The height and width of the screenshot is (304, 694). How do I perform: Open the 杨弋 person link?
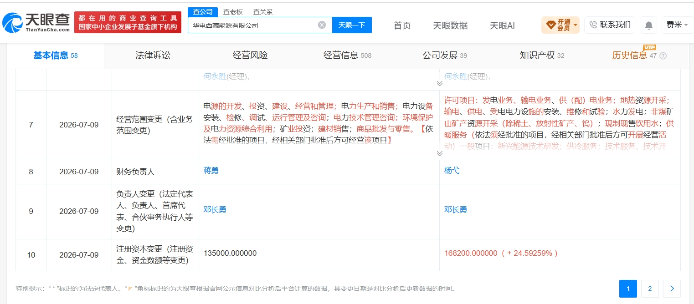point(452,171)
